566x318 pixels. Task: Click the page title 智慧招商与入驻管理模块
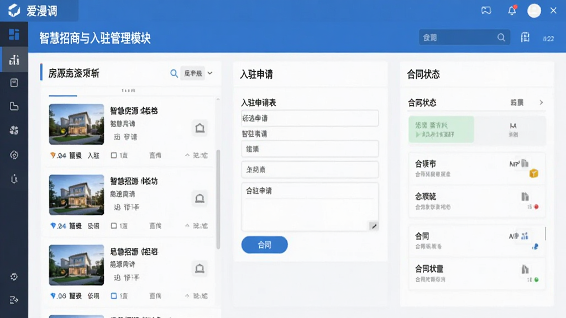[95, 38]
